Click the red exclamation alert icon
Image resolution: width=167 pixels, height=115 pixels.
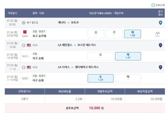[25, 32]
